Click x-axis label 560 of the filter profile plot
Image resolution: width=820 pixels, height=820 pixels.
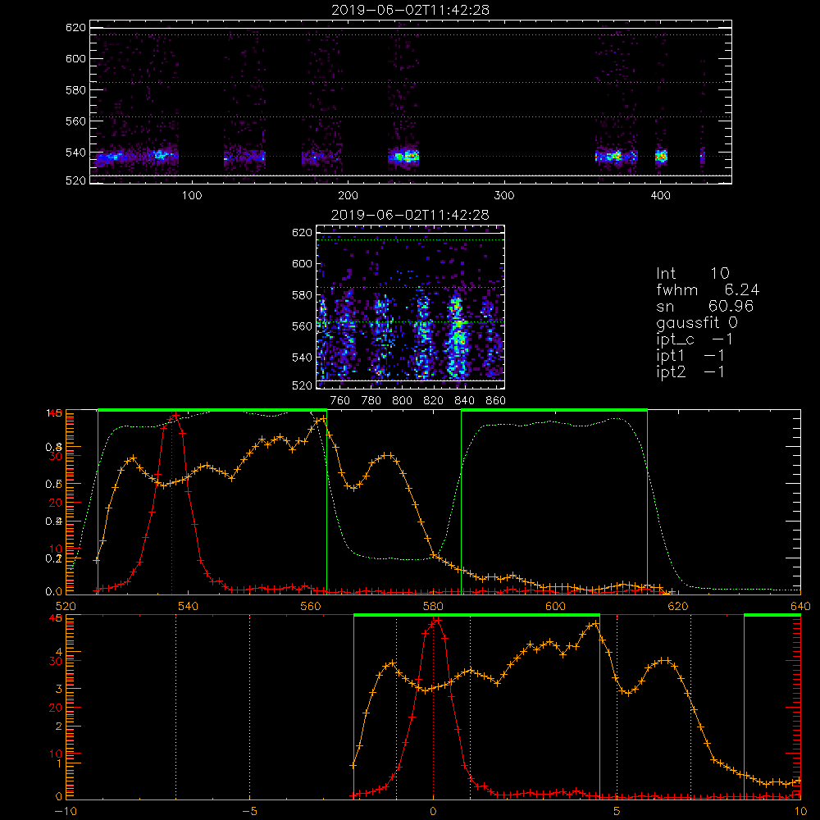(311, 606)
